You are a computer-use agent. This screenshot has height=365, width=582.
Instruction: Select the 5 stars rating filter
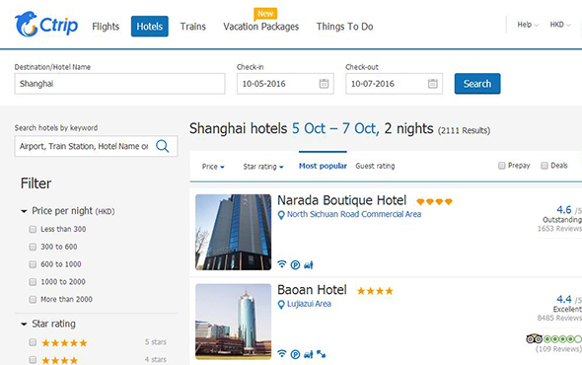33,342
